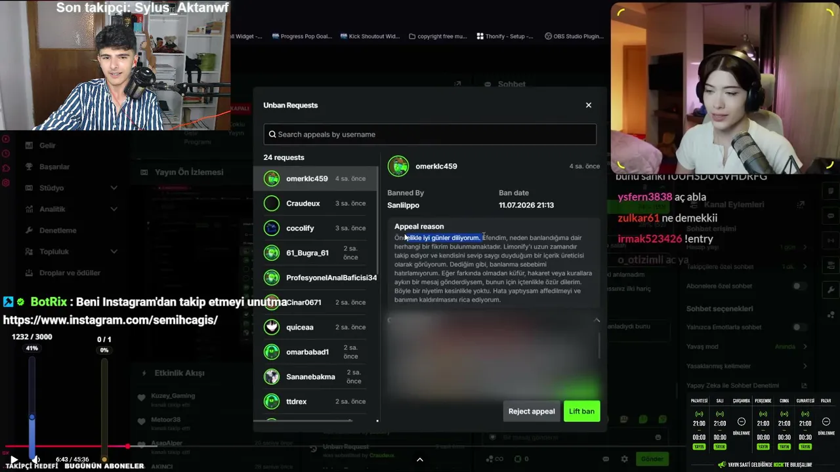Play the video
The image size is (840, 472).
pyautogui.click(x=13, y=460)
